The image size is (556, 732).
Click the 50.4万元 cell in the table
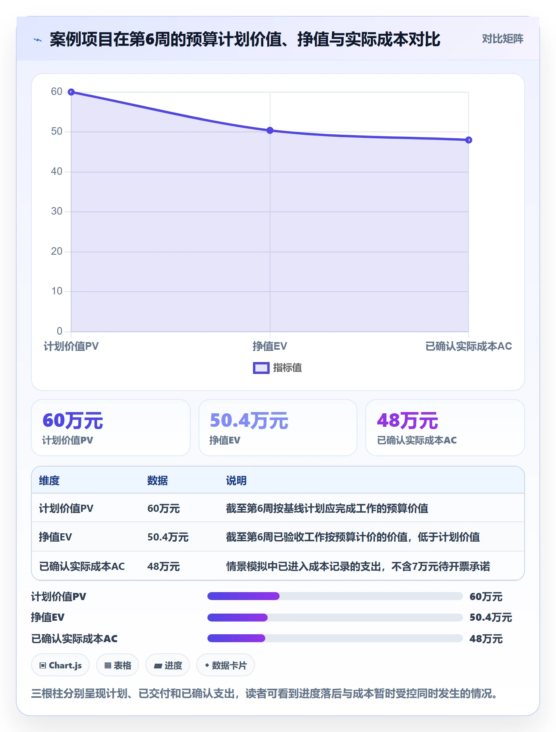168,537
